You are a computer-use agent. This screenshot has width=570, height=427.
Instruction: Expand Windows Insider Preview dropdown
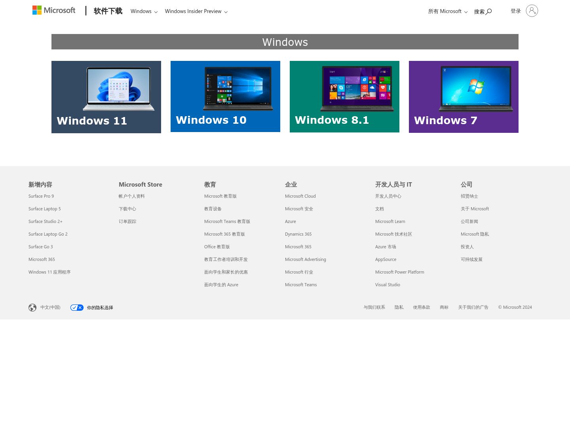[x=196, y=11]
